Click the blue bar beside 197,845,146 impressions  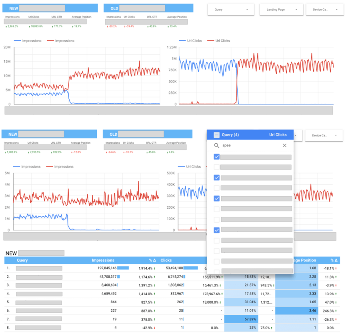click(x=123, y=268)
